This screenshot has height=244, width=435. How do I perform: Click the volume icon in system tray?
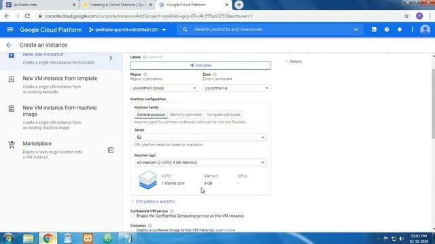[x=402, y=239]
